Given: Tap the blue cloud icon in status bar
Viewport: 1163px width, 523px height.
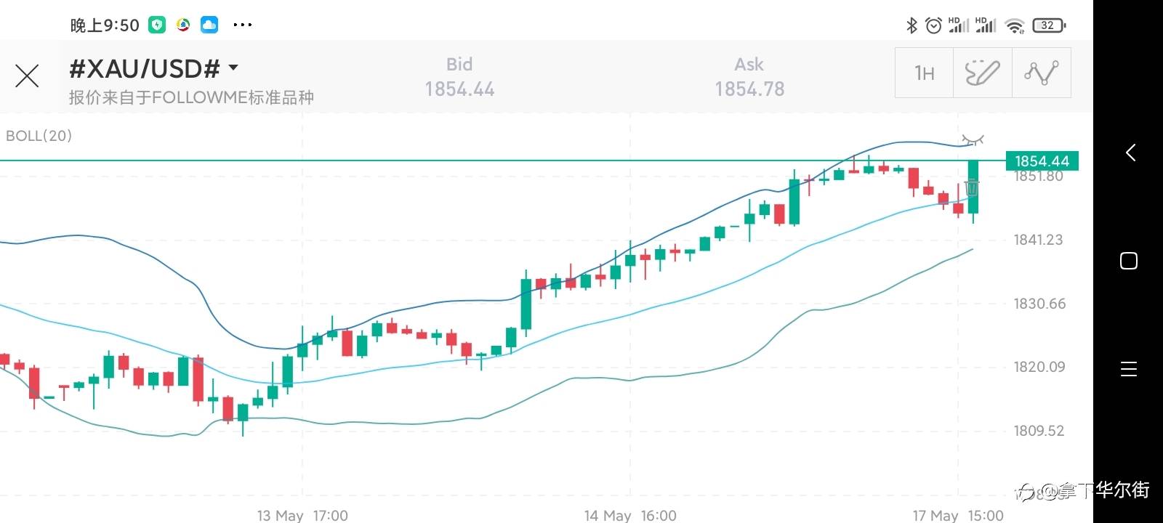Looking at the screenshot, I should pyautogui.click(x=209, y=25).
